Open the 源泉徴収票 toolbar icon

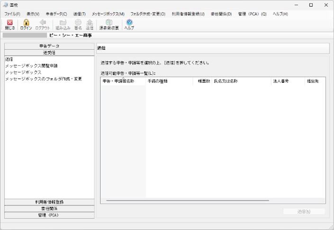(109, 22)
